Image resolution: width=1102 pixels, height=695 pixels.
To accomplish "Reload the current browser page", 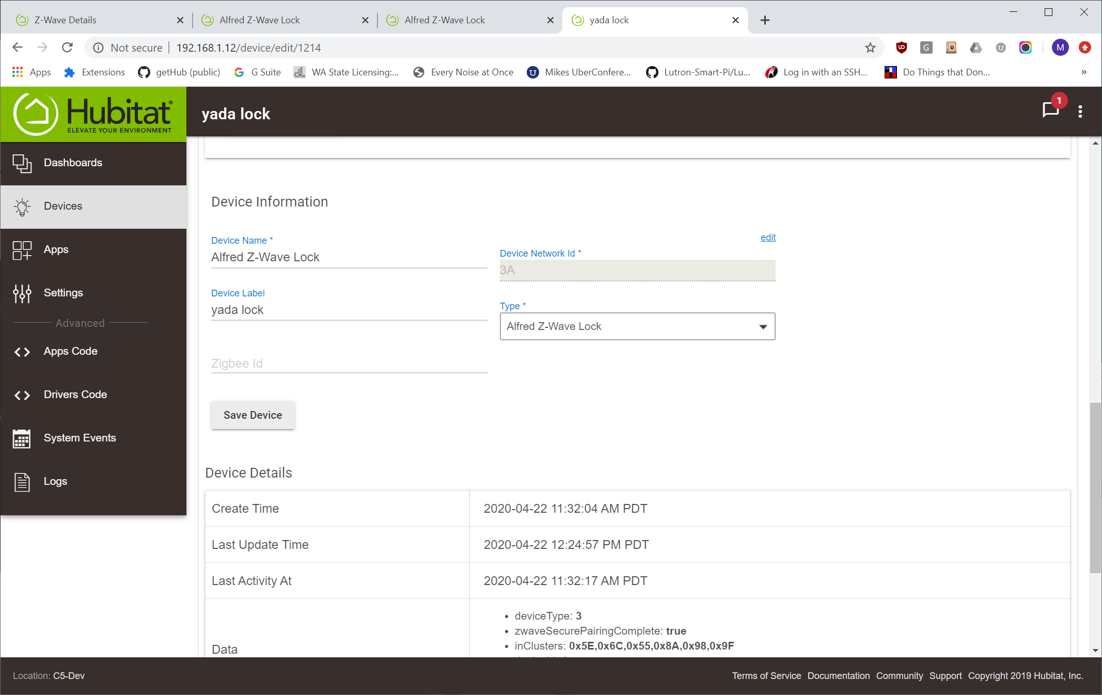I will 67,48.
